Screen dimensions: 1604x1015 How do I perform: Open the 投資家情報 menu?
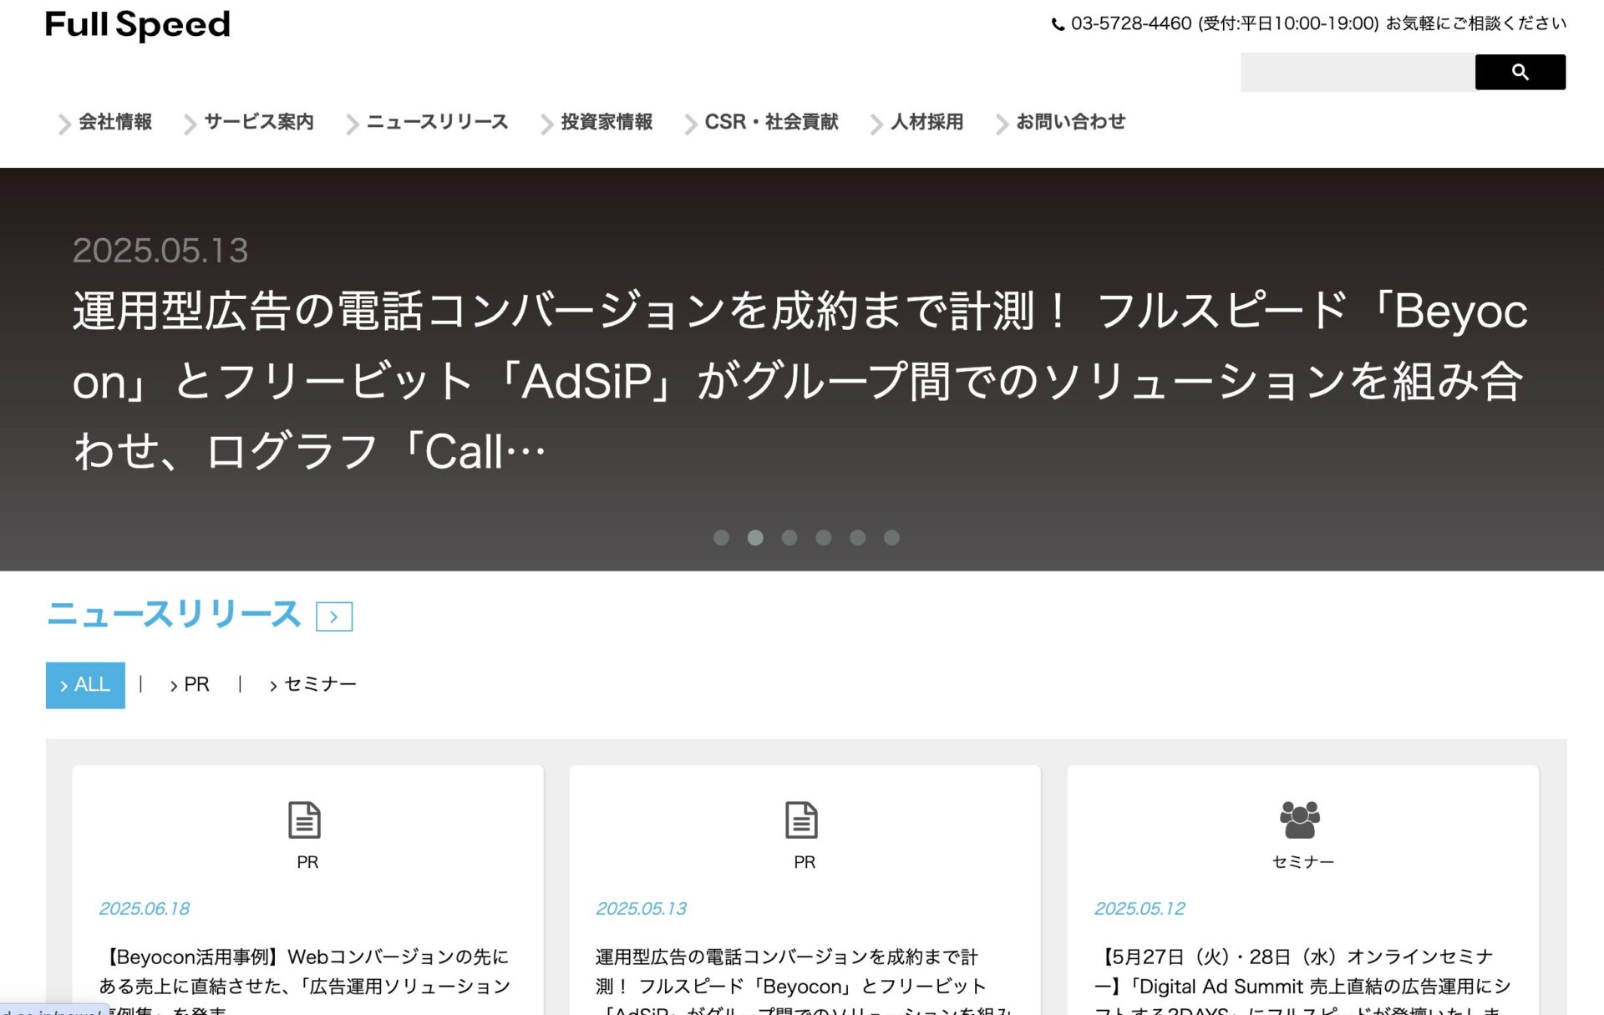(x=607, y=122)
